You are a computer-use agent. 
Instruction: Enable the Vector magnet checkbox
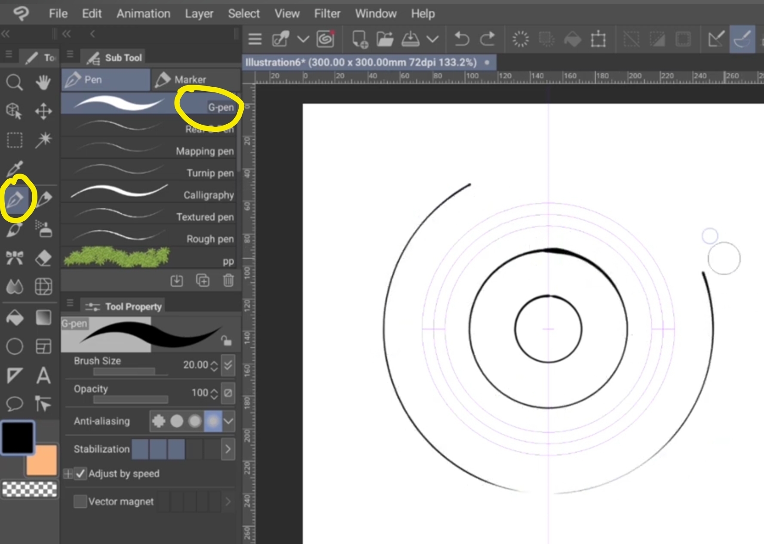(x=80, y=501)
